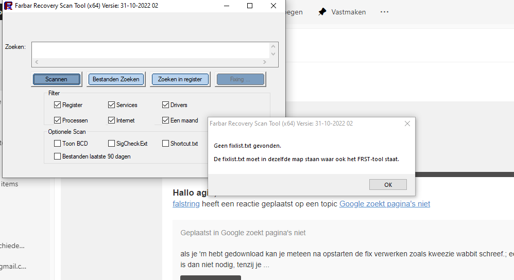This screenshot has width=514, height=280.
Task: Enable the SigCheckExt optional scan
Action: pos(111,144)
